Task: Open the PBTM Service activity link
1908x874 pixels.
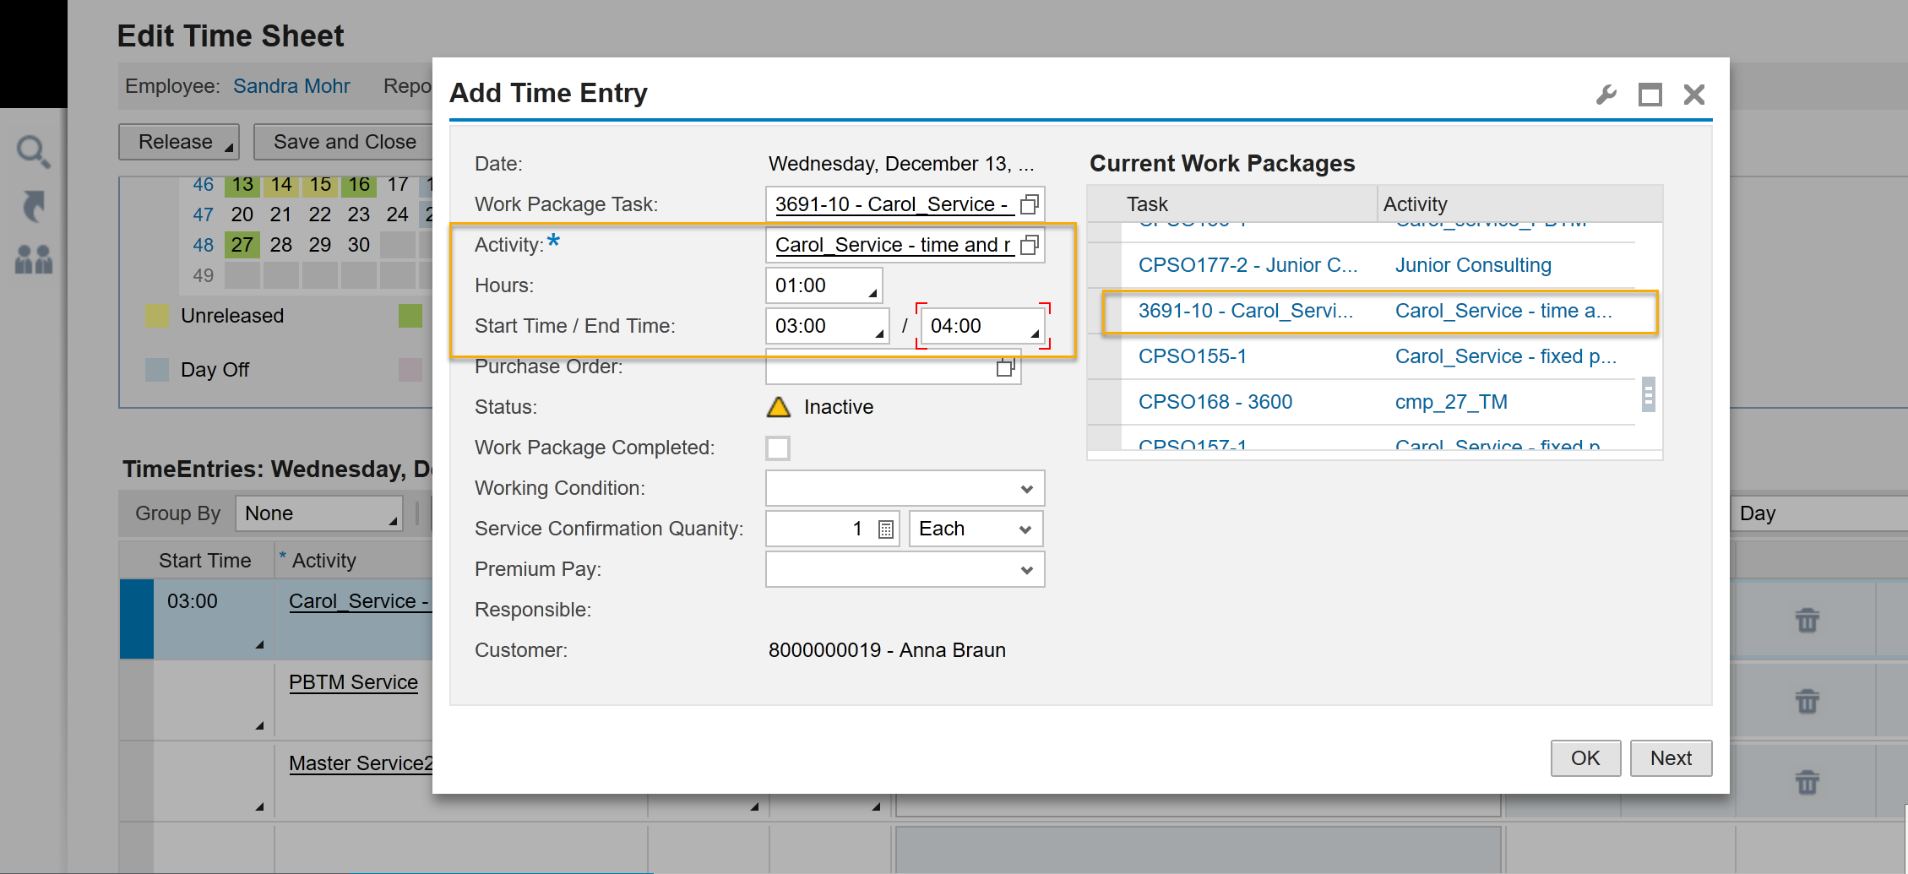Action: [353, 682]
